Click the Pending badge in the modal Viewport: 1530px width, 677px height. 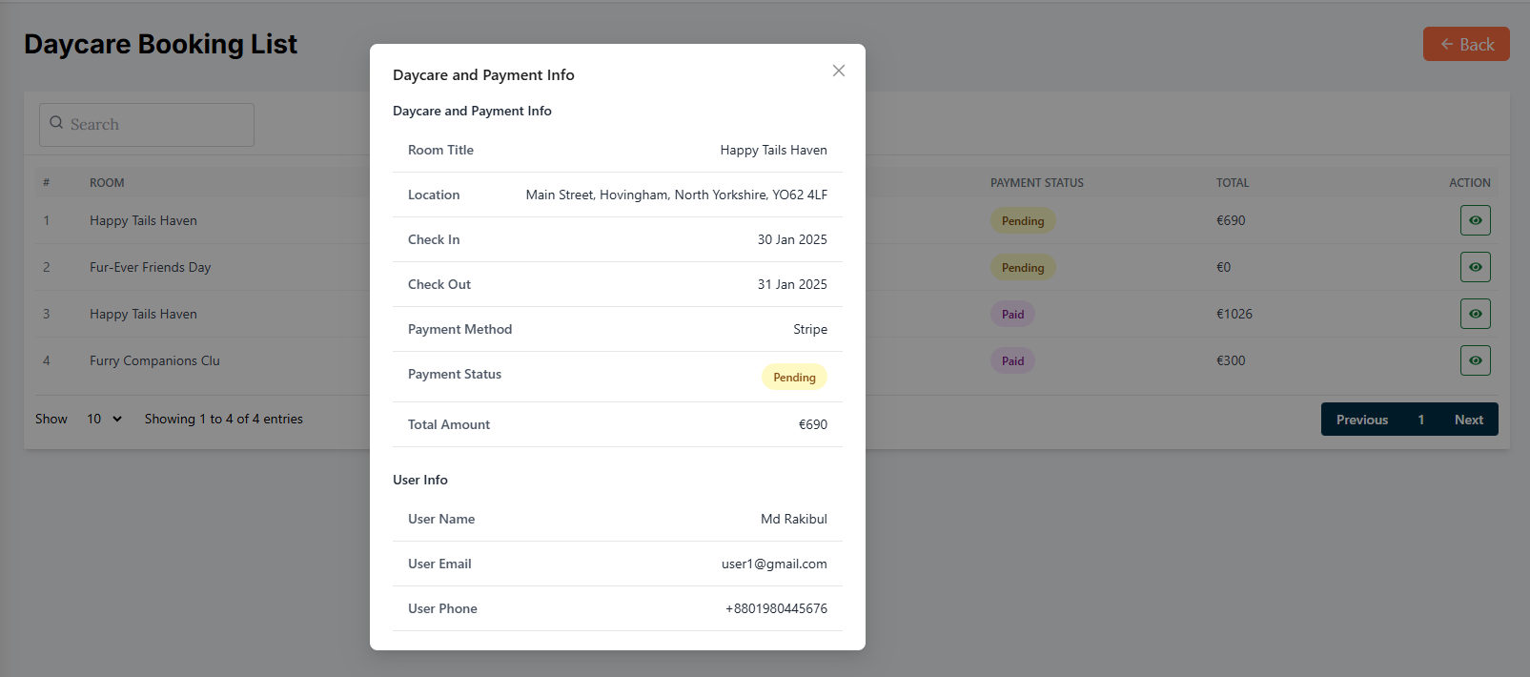click(794, 378)
